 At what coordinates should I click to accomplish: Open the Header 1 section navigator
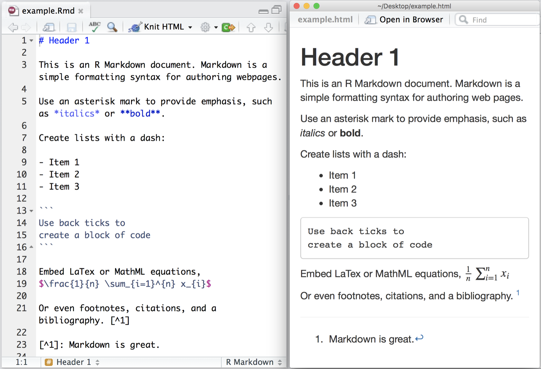(73, 362)
